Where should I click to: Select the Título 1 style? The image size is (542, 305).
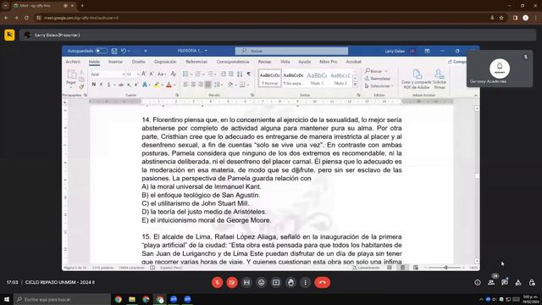[317, 79]
